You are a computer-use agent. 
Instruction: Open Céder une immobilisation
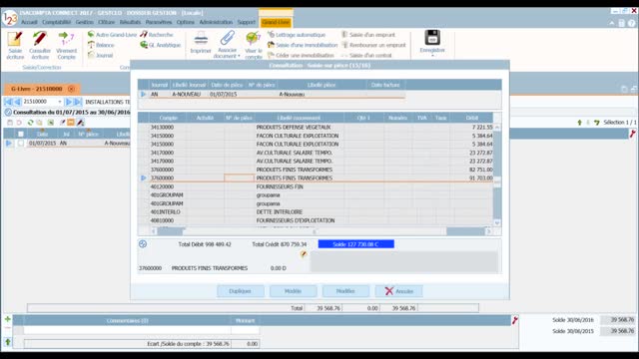pos(301,55)
